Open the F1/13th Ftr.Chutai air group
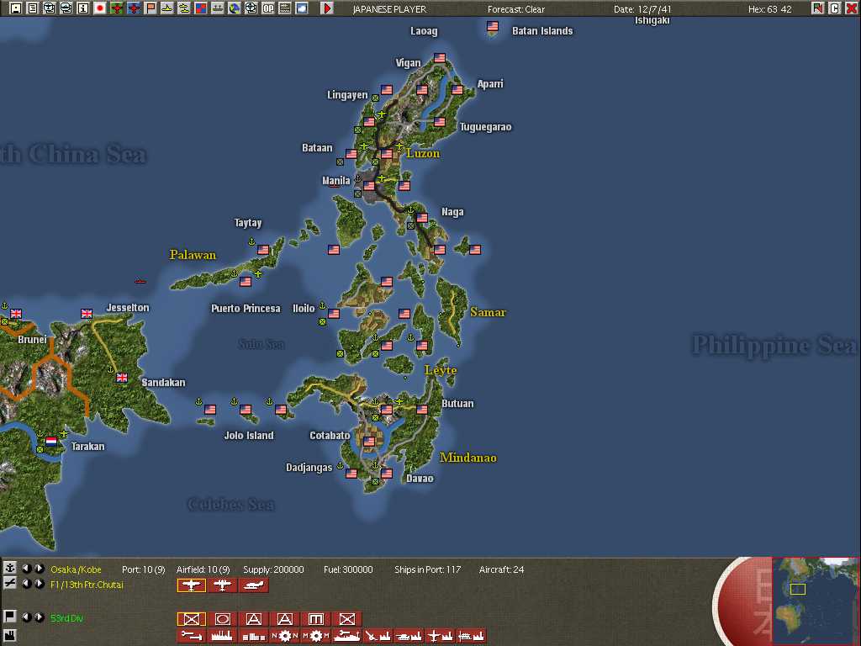This screenshot has height=646, width=861. pos(87,585)
